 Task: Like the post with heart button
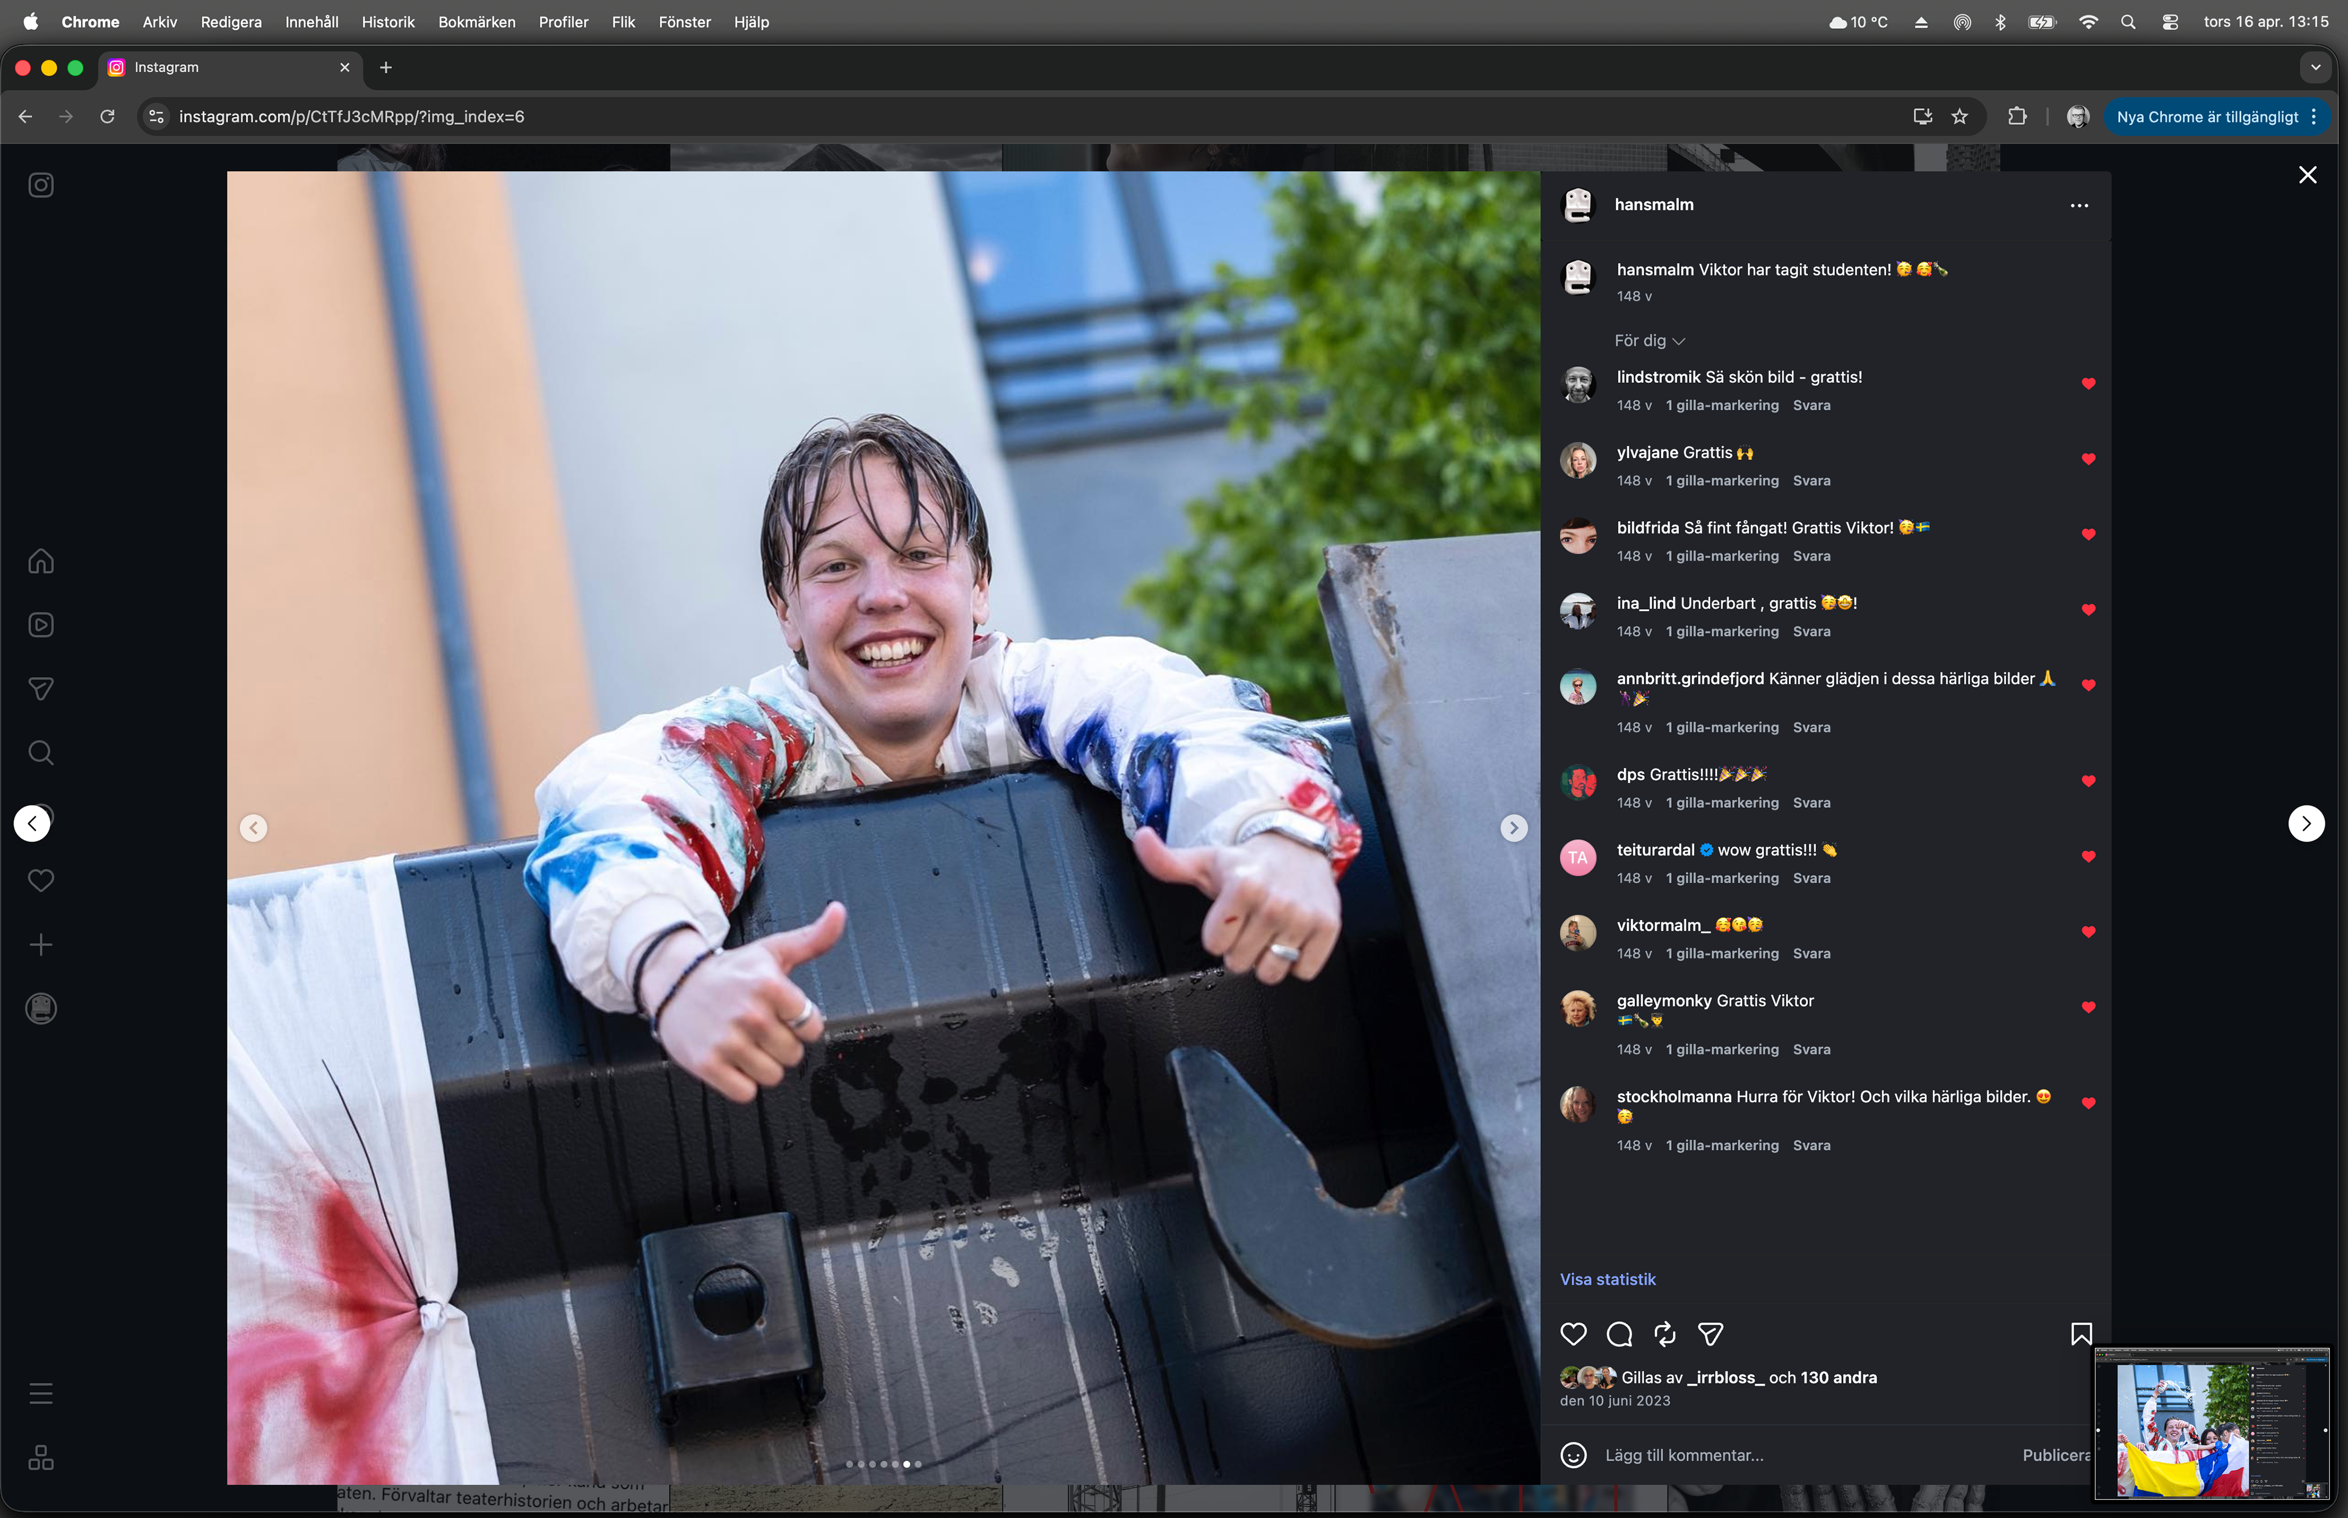1573,1334
